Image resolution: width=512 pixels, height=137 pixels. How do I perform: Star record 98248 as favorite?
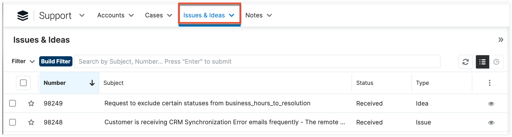[31, 122]
